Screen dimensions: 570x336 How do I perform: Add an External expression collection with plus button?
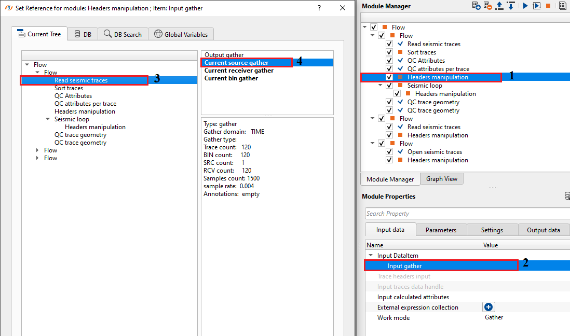tap(488, 307)
